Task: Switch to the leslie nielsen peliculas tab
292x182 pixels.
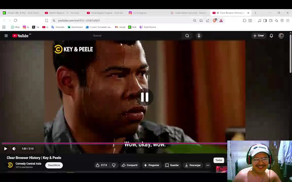Action: tap(189, 13)
